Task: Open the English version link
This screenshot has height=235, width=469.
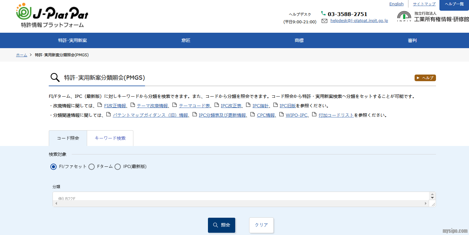Action: [x=396, y=4]
